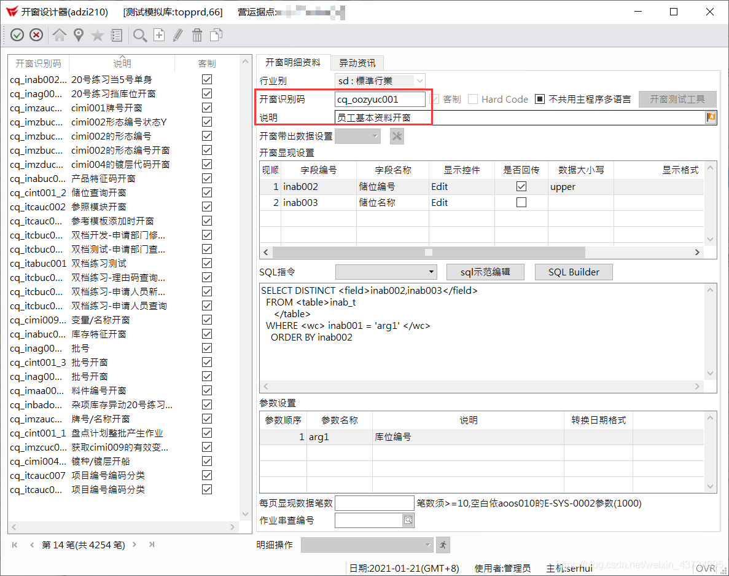Toggle Hard Code checkbox
This screenshot has height=576, width=729.
[473, 99]
